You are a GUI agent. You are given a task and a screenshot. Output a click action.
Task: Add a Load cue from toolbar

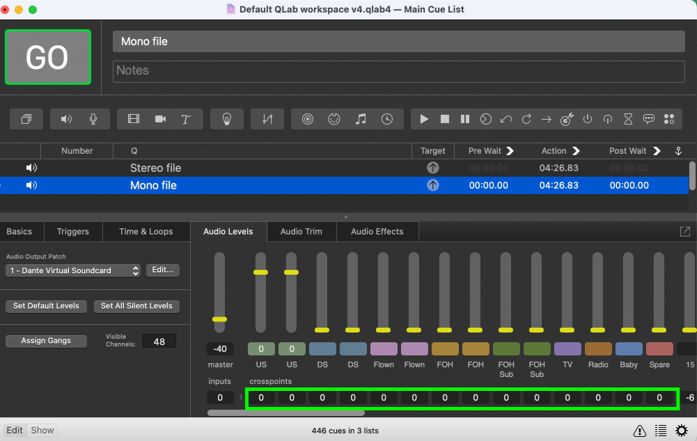click(x=485, y=119)
